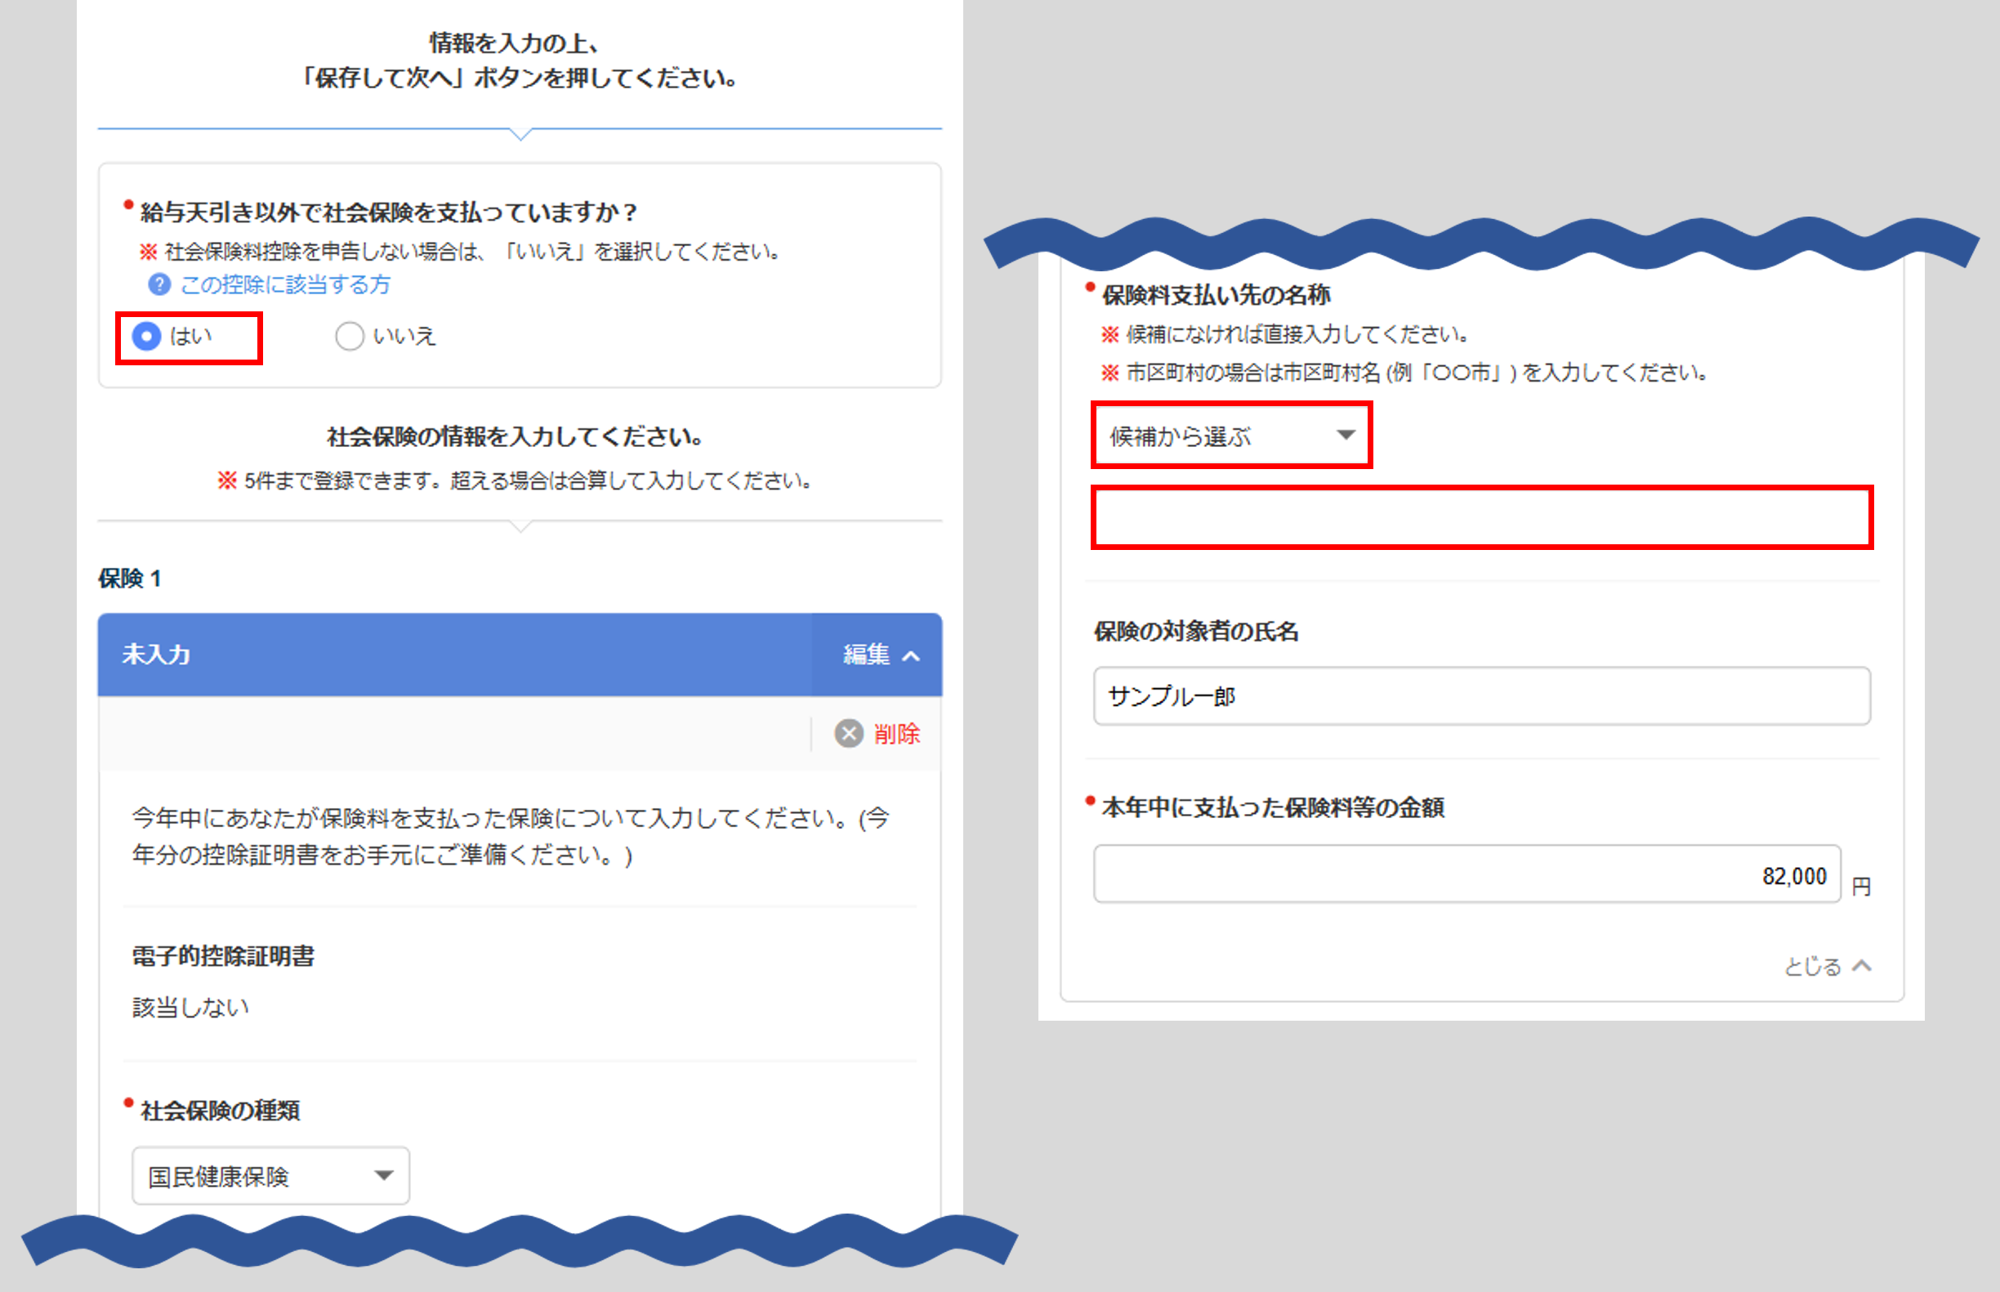2000x1292 pixels.
Task: Select the いいえ radio option
Action: (350, 337)
